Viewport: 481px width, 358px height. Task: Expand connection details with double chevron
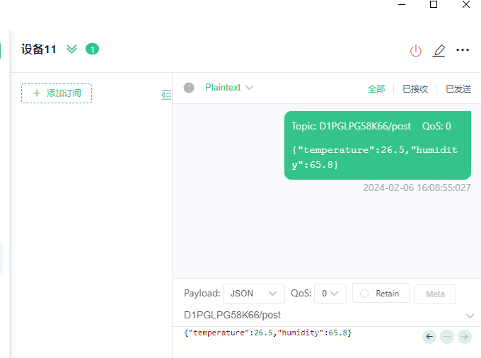[x=71, y=49]
